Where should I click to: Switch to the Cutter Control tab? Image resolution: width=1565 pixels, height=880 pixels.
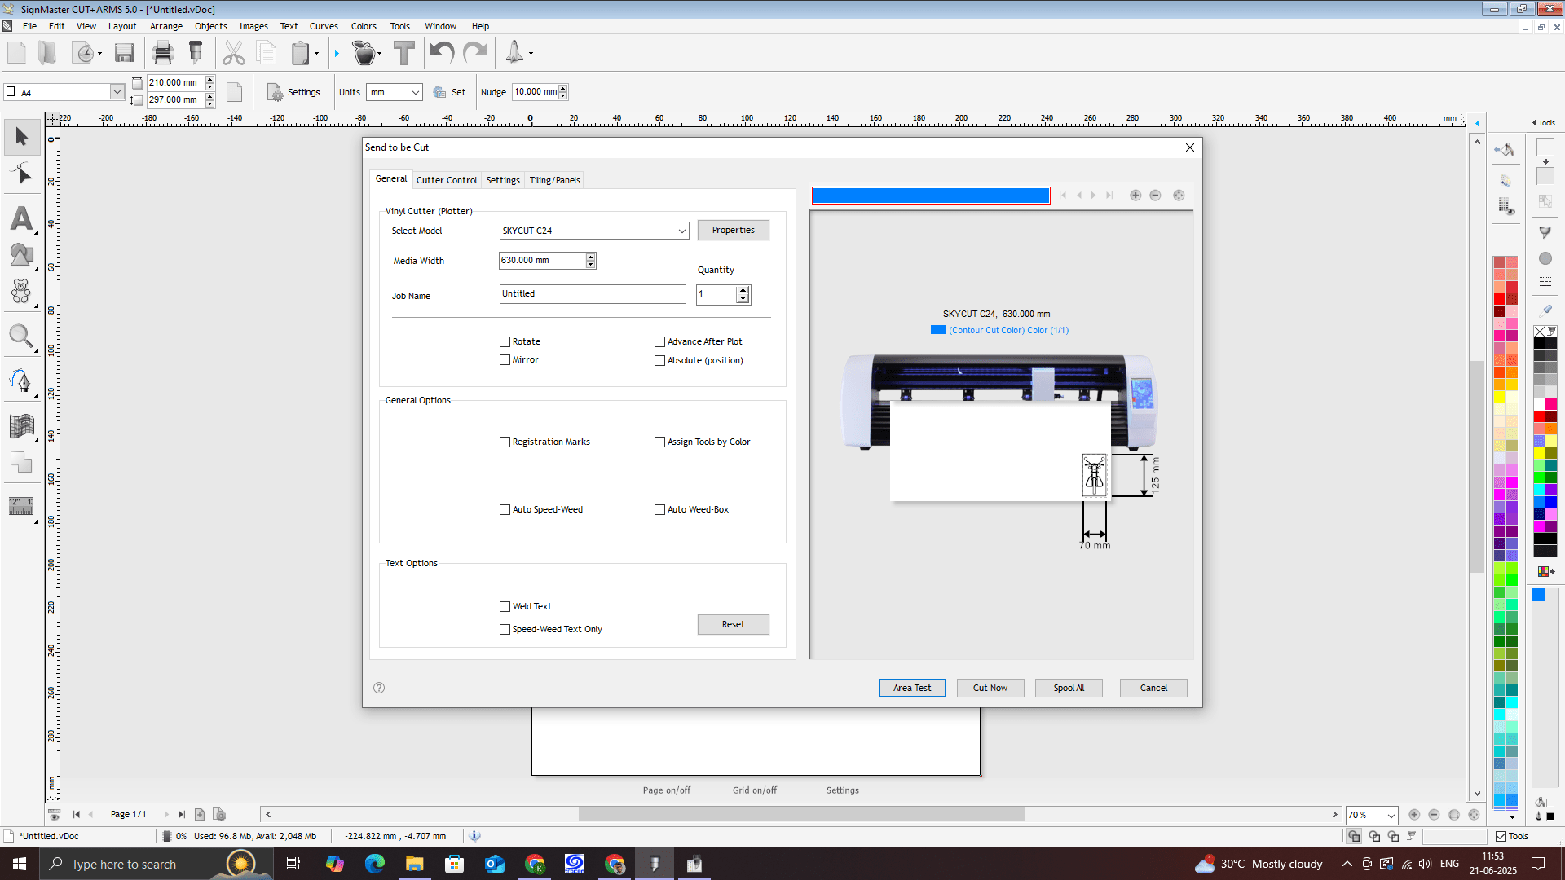pos(446,180)
